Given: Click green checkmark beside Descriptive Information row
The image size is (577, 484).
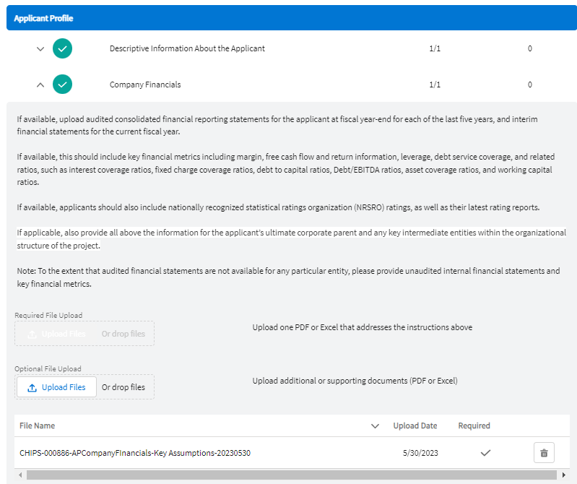Looking at the screenshot, I should (63, 49).
